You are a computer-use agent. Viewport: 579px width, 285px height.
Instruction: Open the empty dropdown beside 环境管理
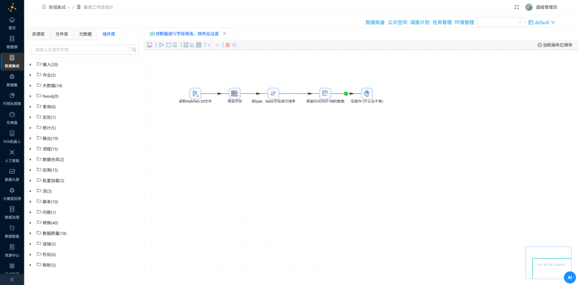pyautogui.click(x=501, y=22)
